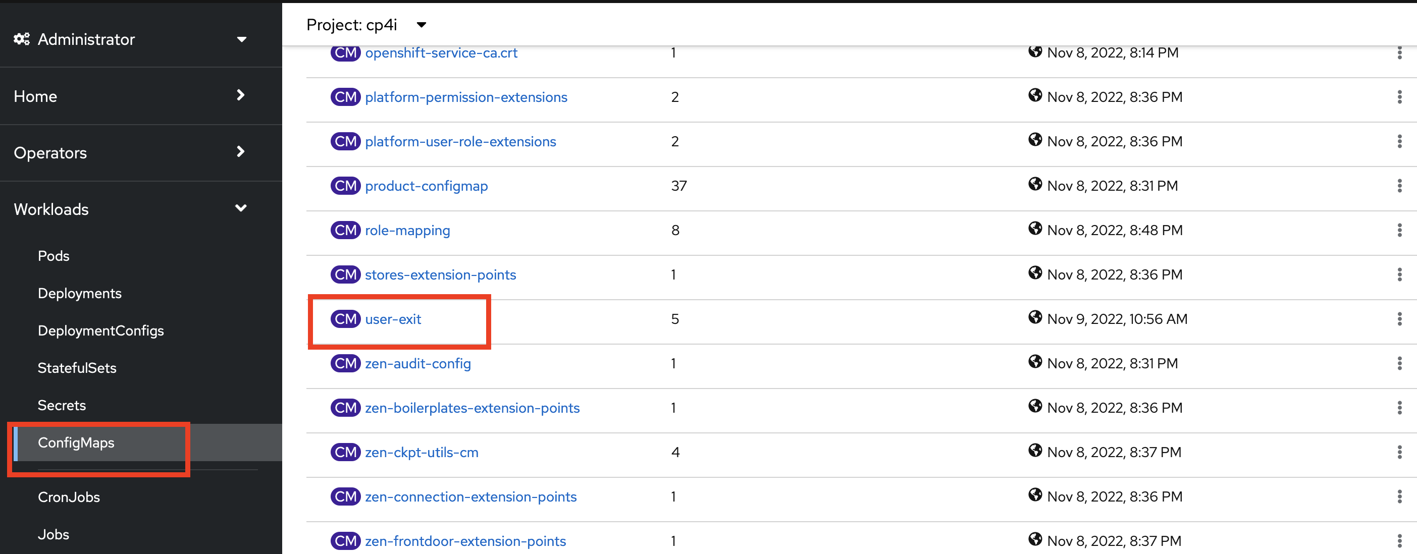Open the Project cp4i dropdown
Screen dimensions: 1417x554
coord(366,25)
